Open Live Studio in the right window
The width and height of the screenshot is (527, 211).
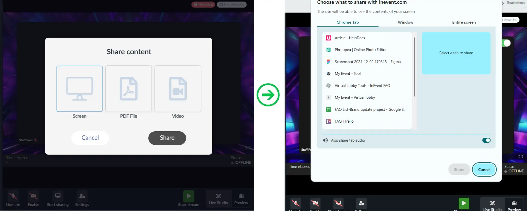(x=492, y=205)
